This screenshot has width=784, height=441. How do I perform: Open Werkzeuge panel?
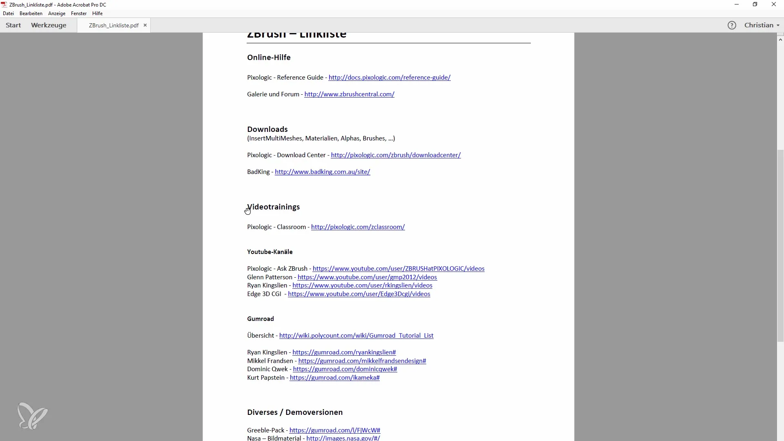click(x=49, y=25)
